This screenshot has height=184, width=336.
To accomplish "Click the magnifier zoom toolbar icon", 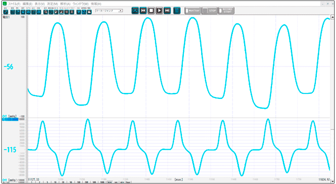I will pos(46,12).
